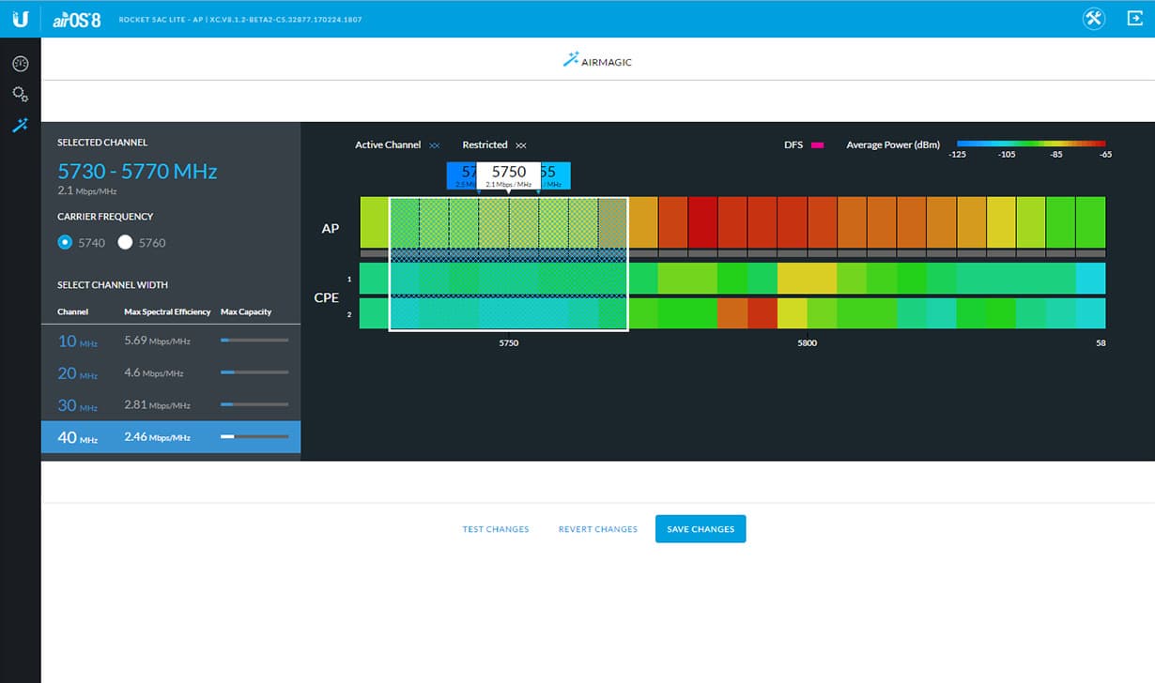Click the Save Changes button
1155x683 pixels.
701,529
